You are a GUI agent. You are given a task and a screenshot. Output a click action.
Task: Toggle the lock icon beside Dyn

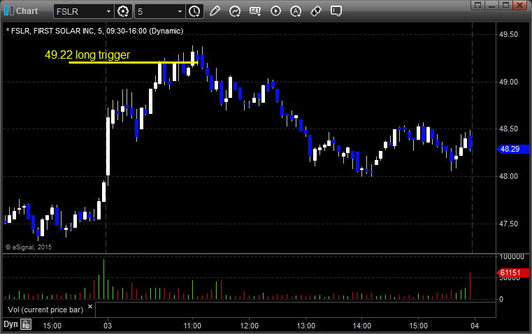(25, 324)
